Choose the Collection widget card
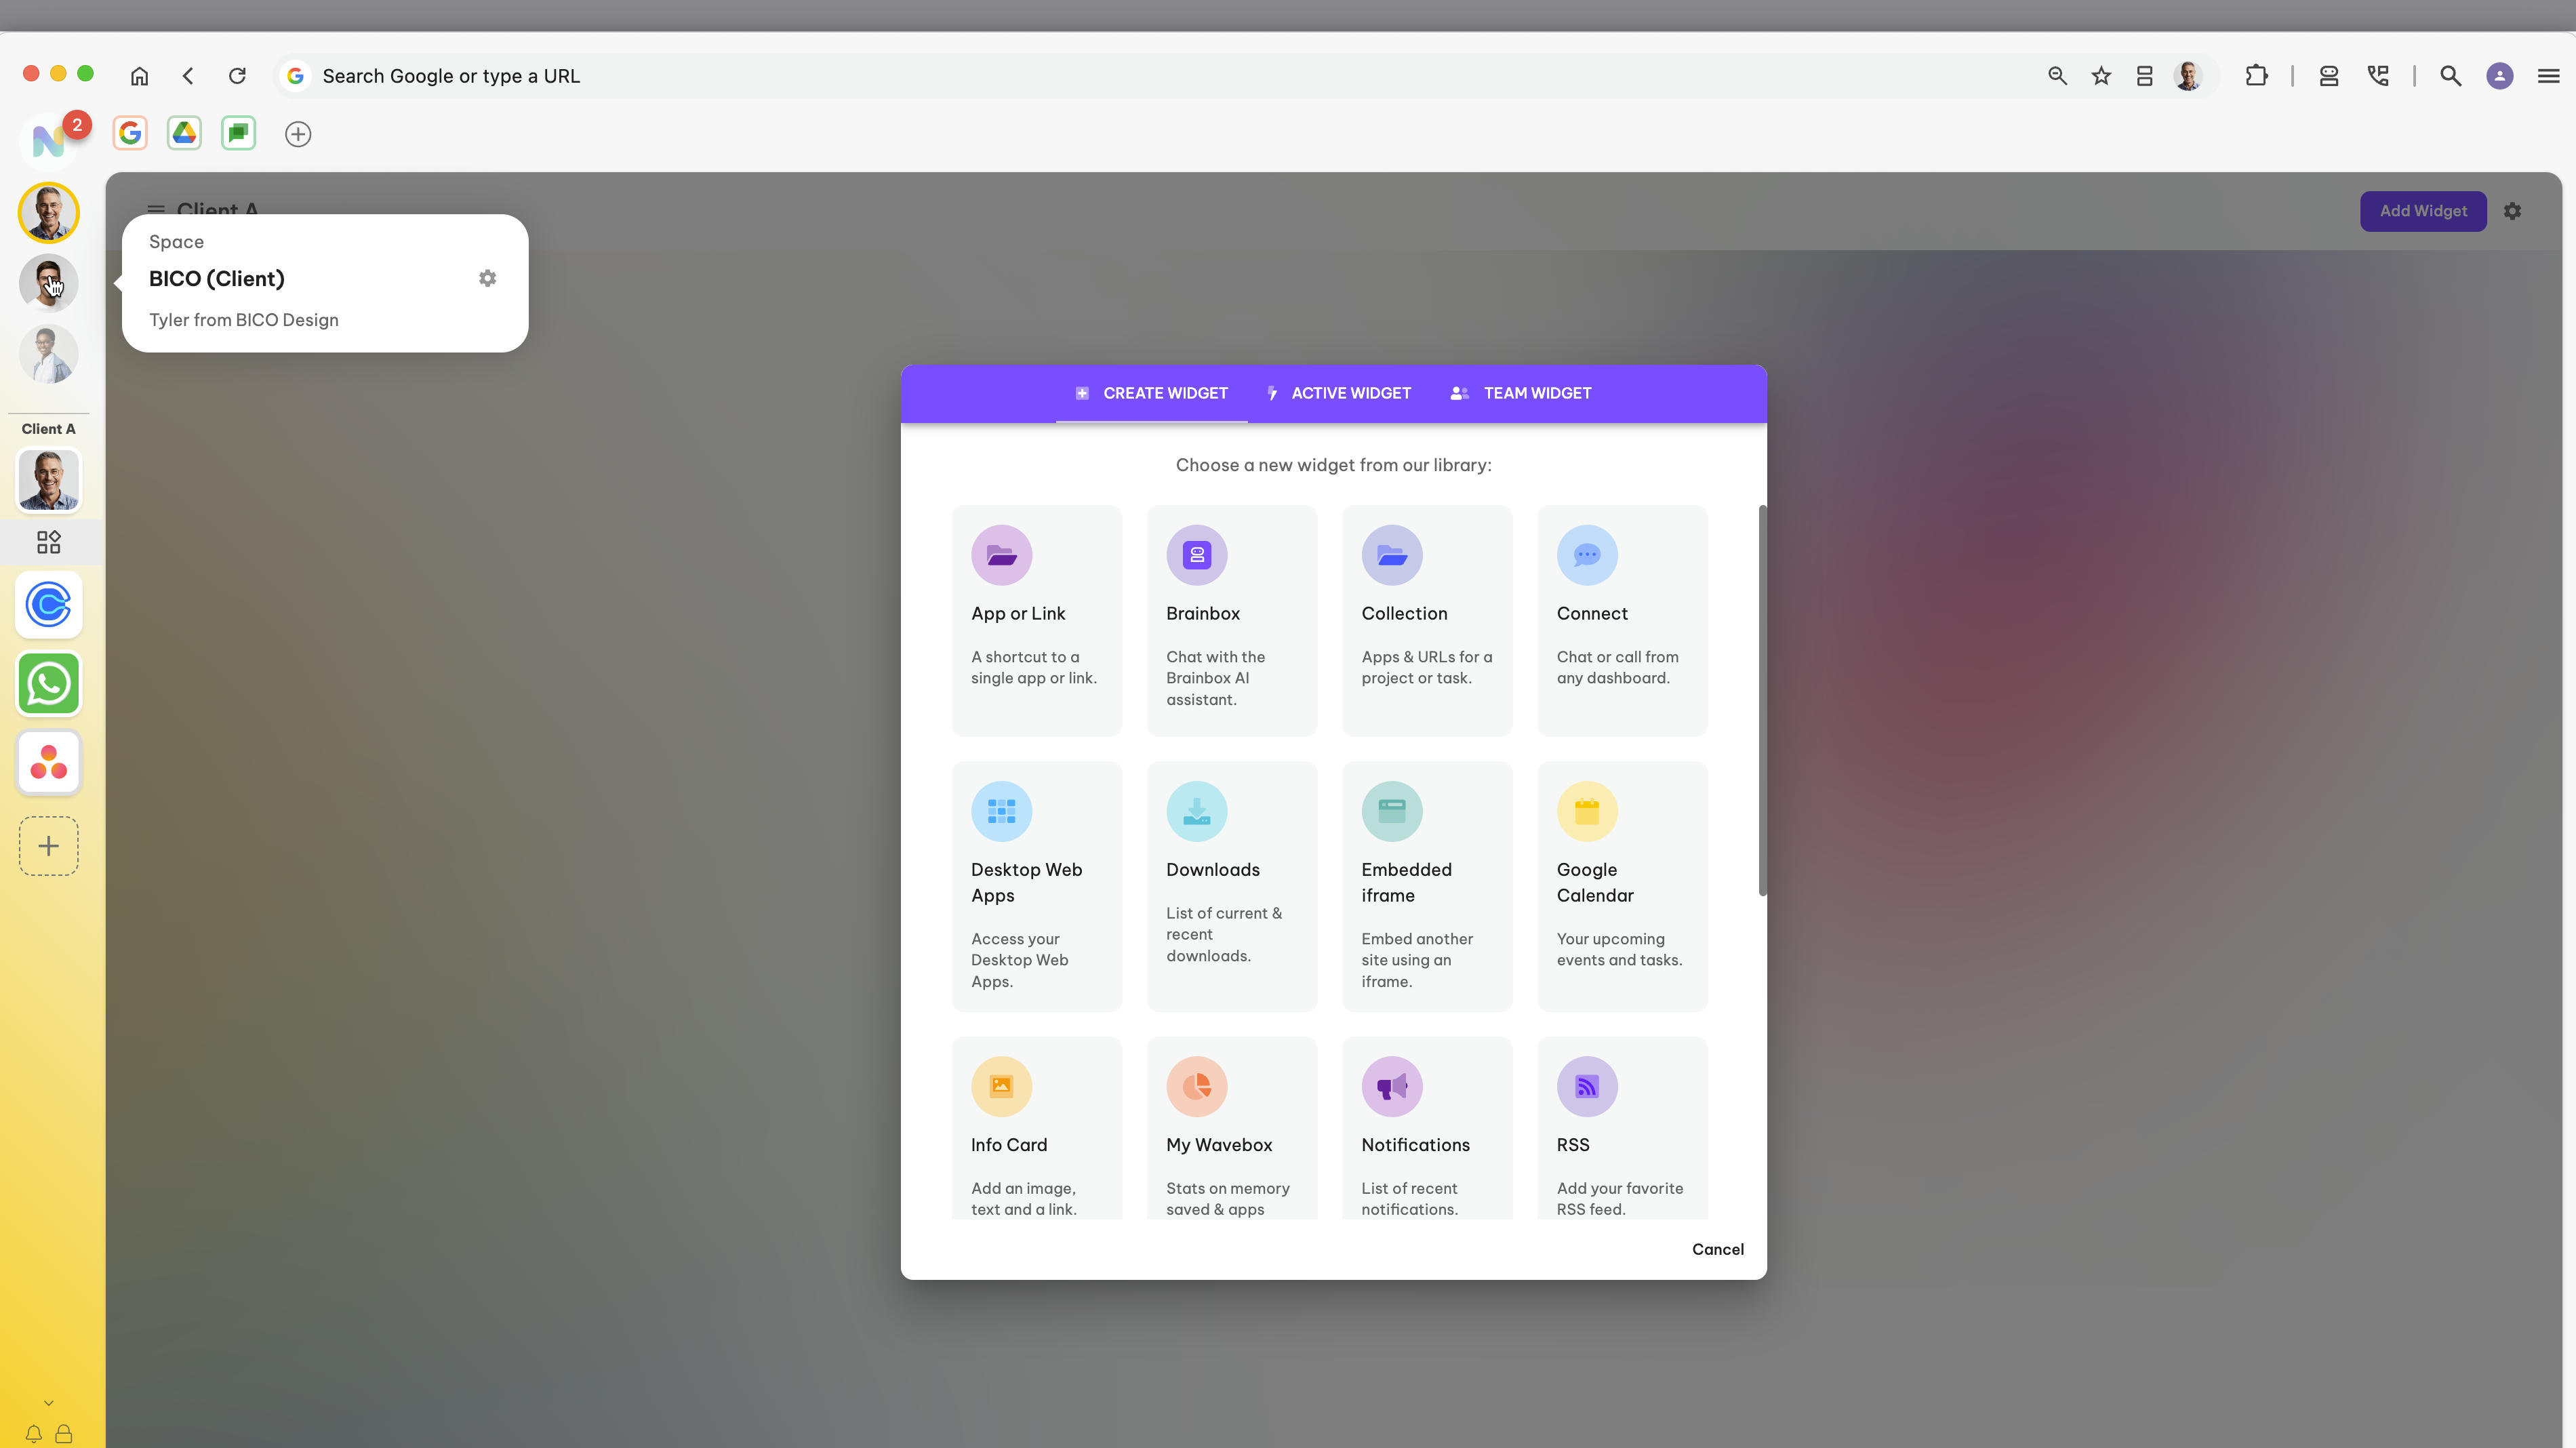 1426,620
